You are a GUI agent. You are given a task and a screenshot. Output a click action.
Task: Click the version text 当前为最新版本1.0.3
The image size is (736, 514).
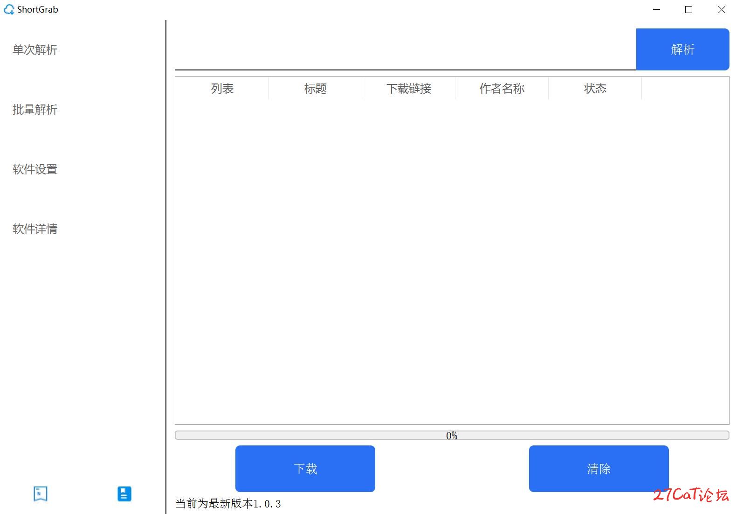coord(228,504)
